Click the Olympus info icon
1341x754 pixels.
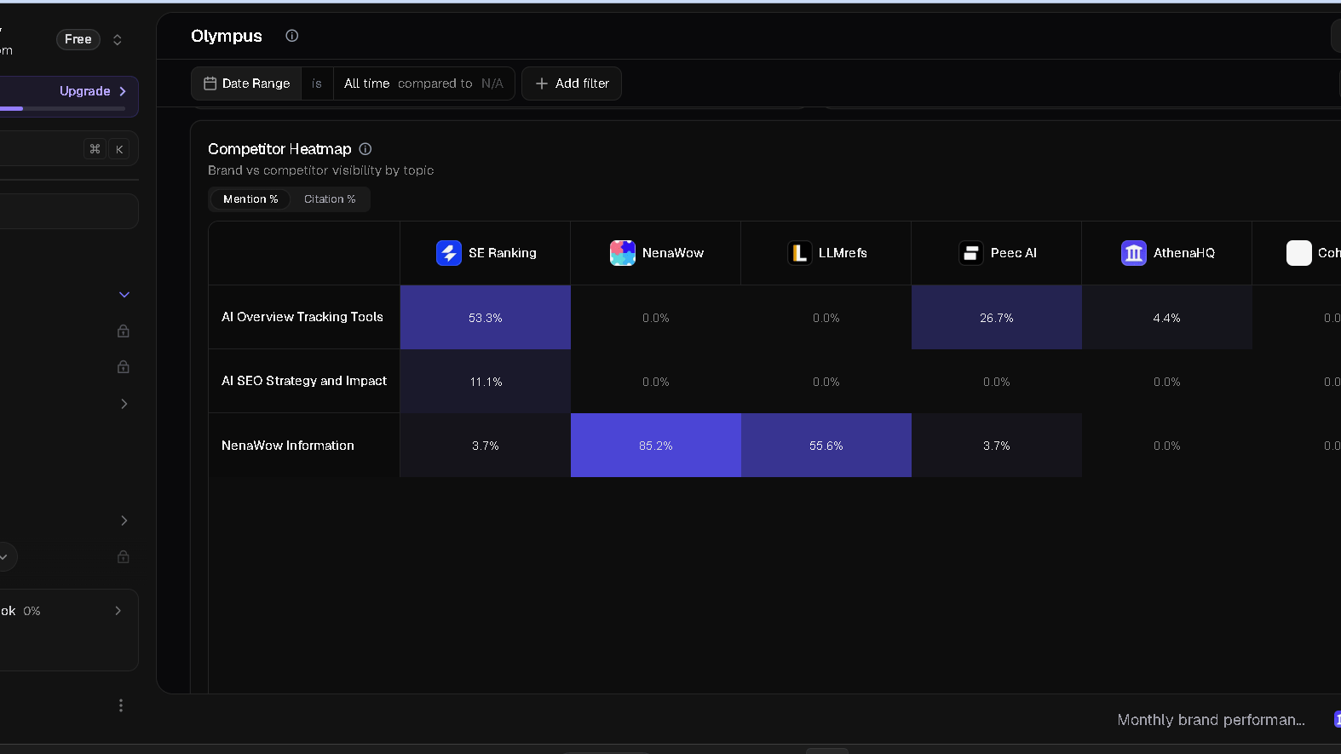pyautogui.click(x=291, y=36)
